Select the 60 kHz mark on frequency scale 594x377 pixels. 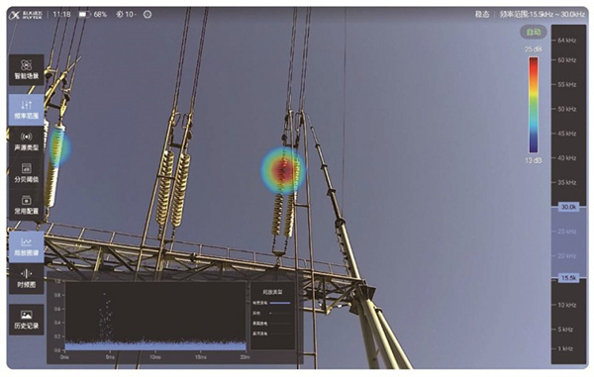566,59
